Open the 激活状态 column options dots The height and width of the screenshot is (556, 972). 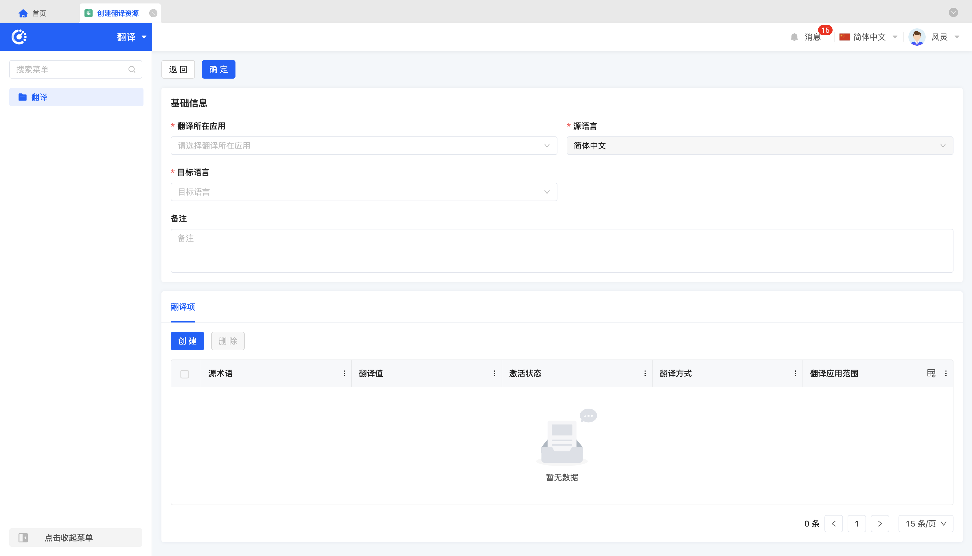pos(645,373)
